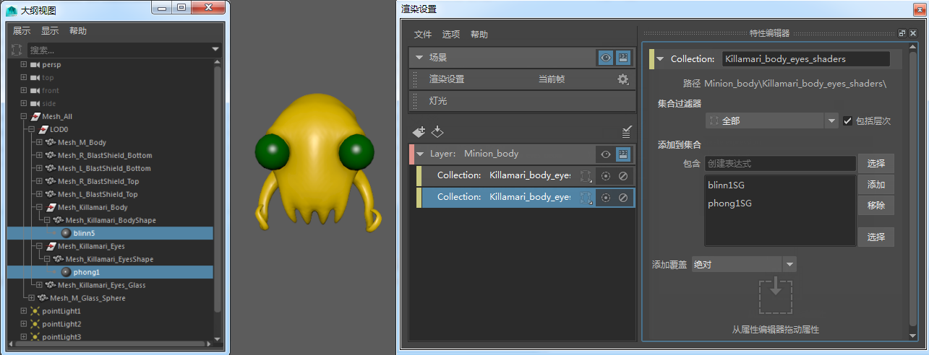Click the Mesh_M_Body mesh icon
Image resolution: width=929 pixels, height=355 pixels.
click(x=51, y=143)
